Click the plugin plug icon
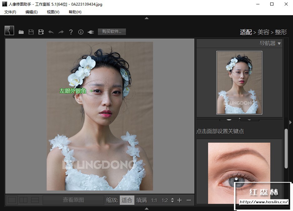Image resolution: width=293 pixels, height=211 pixels. click(x=91, y=32)
